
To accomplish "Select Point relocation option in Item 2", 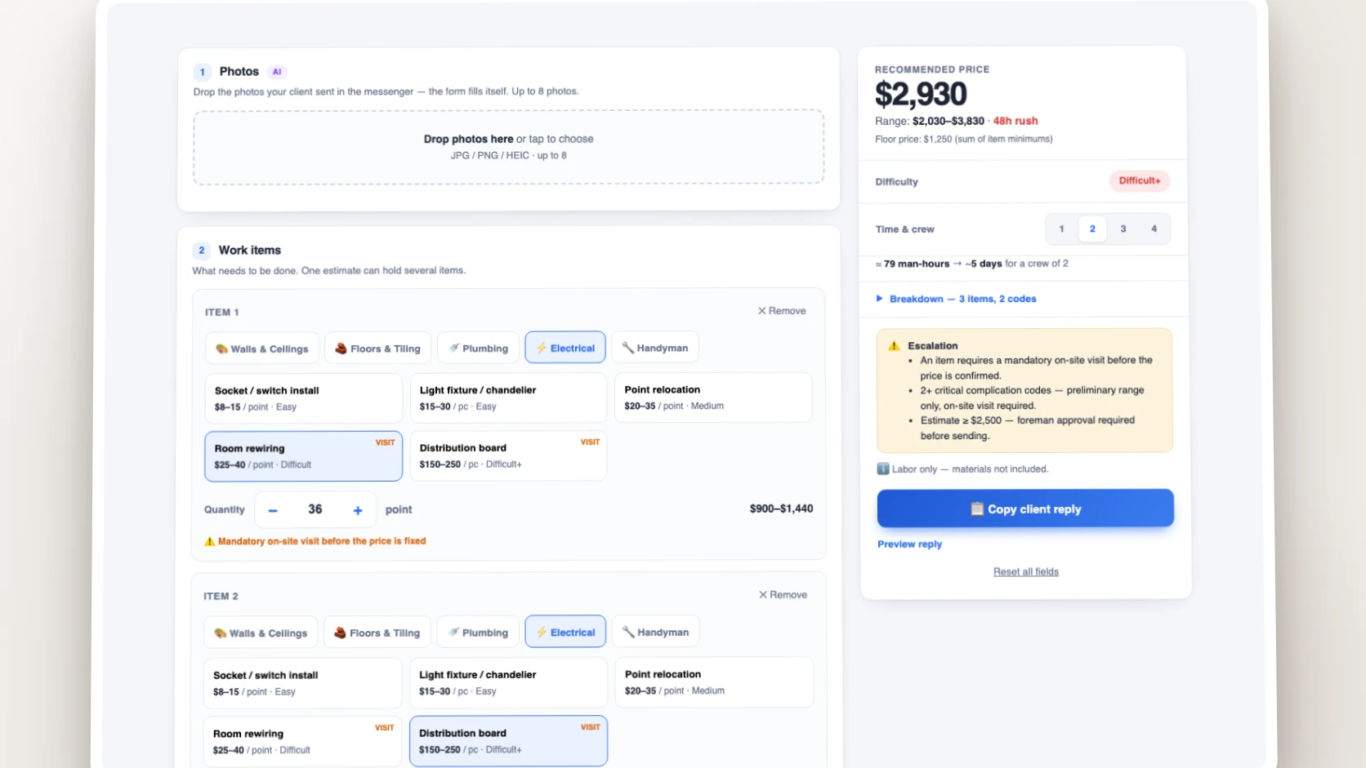I will (x=714, y=682).
